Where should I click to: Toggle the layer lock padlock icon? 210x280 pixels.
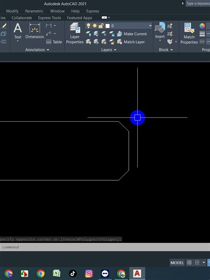(x=101, y=26)
